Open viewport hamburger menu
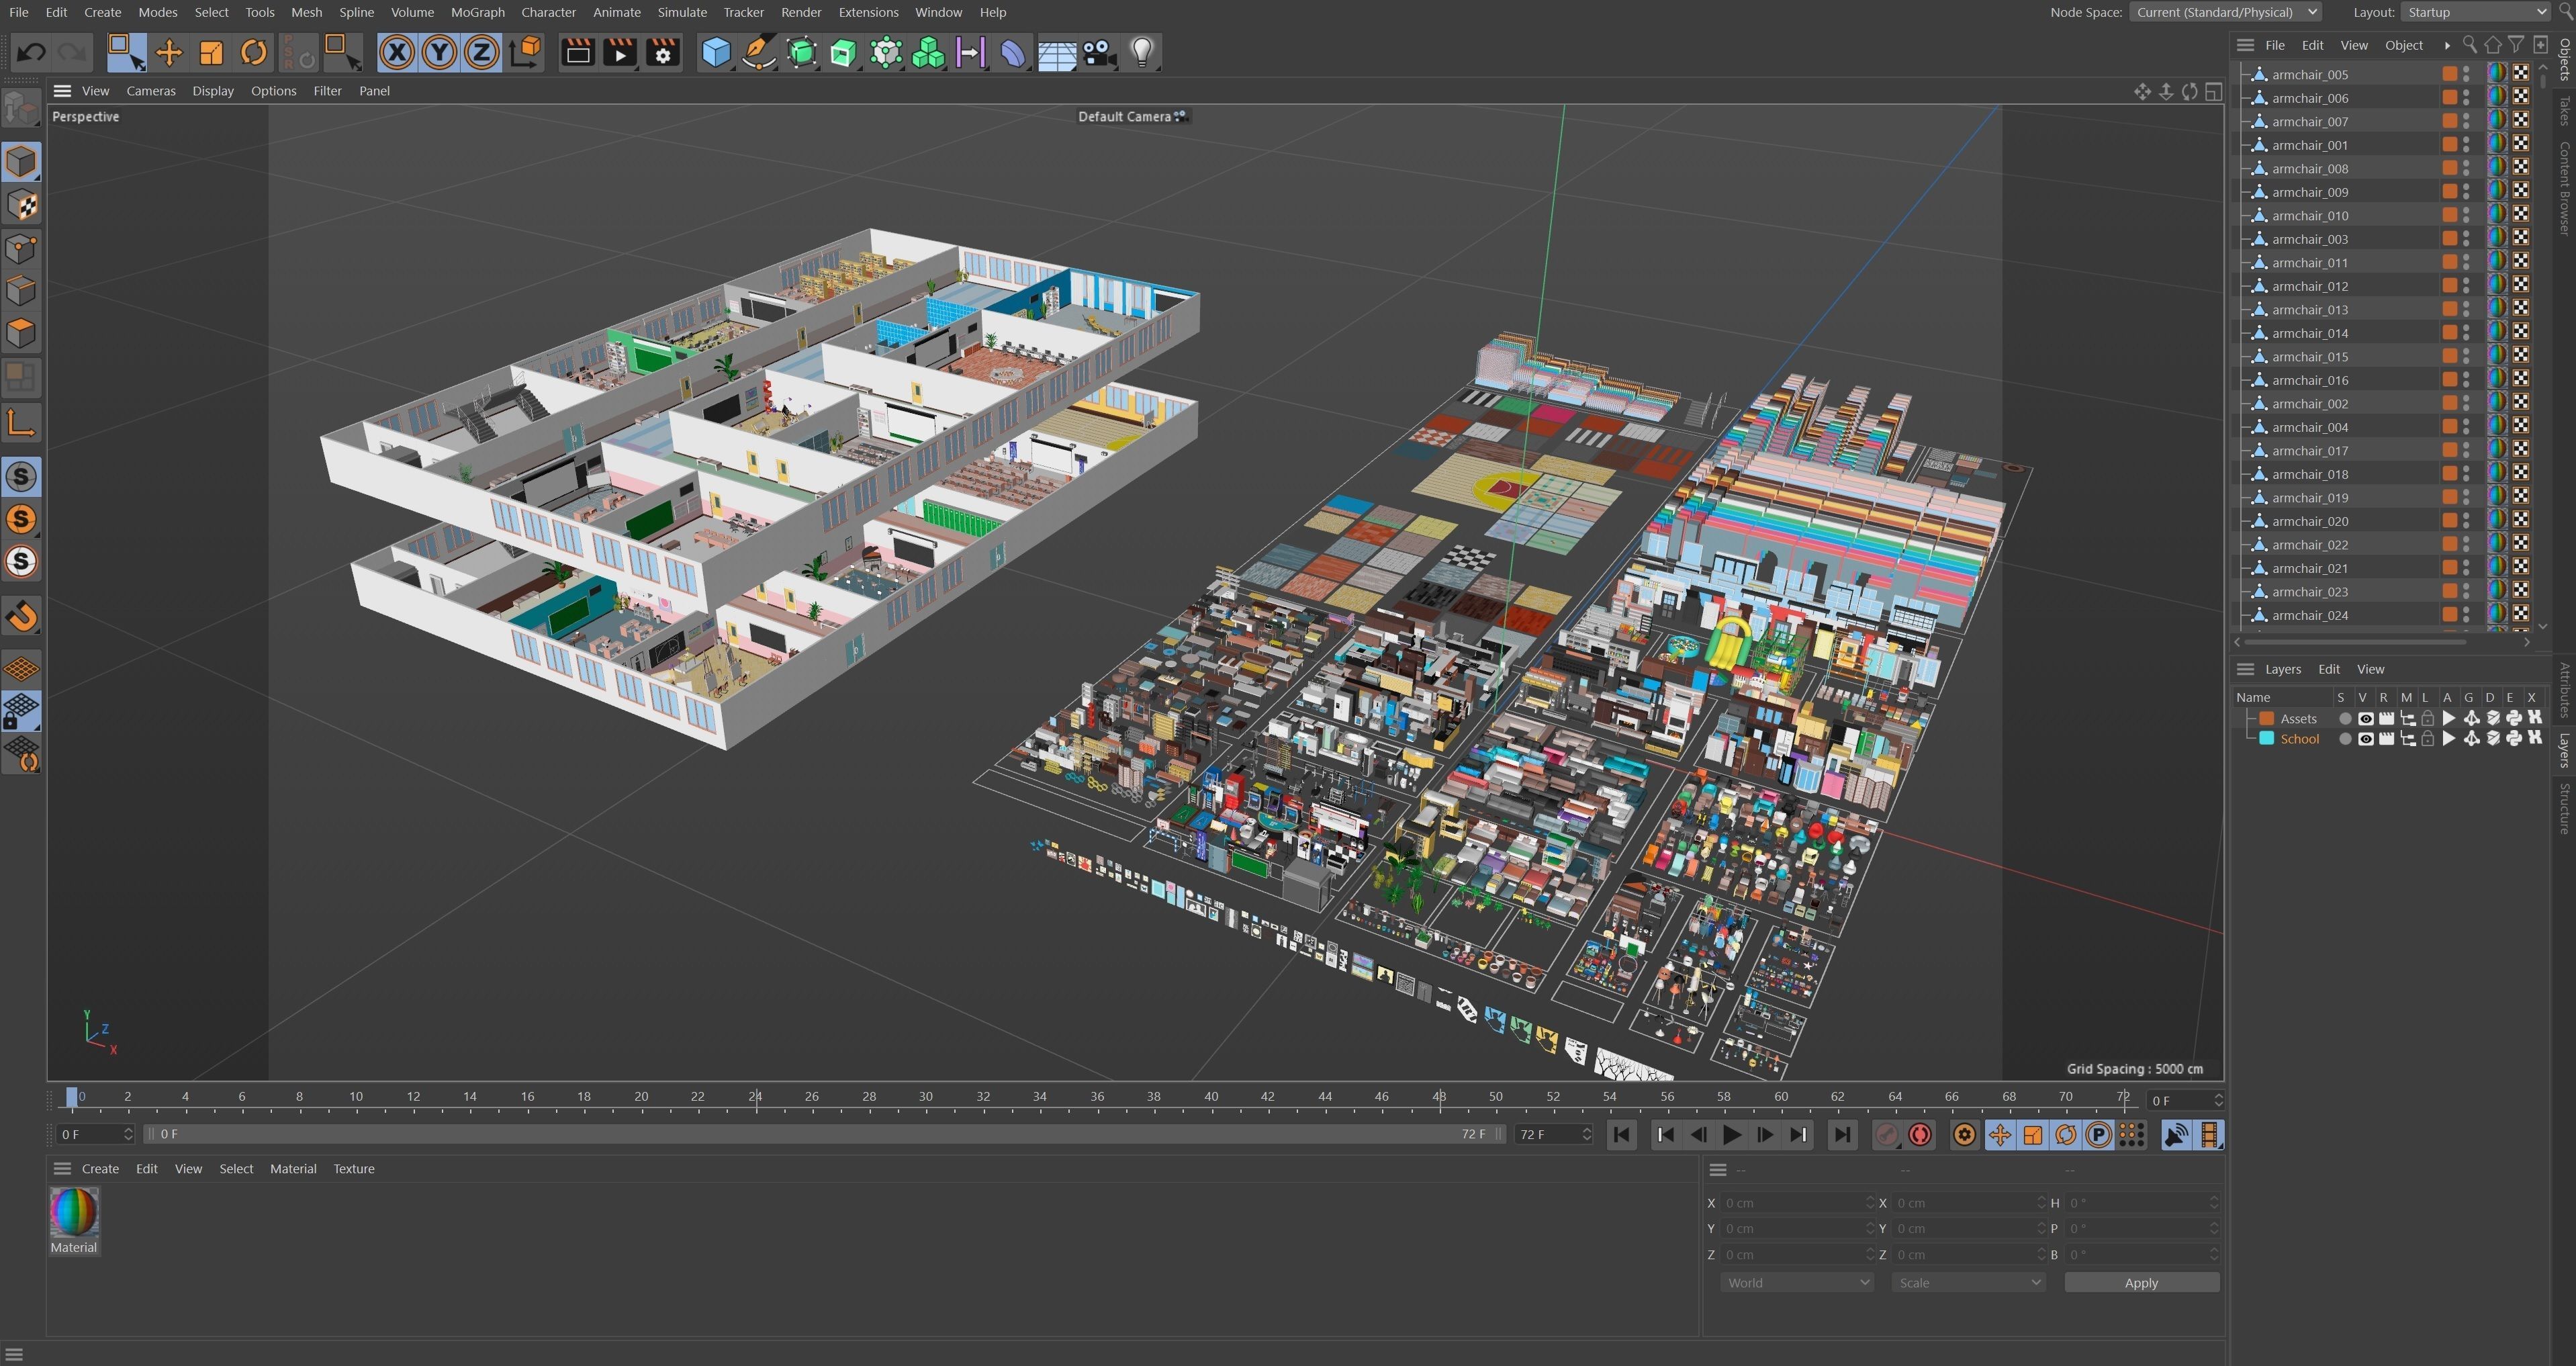 click(x=62, y=91)
